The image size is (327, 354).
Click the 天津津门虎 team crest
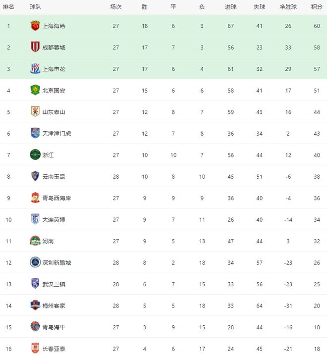(x=35, y=133)
